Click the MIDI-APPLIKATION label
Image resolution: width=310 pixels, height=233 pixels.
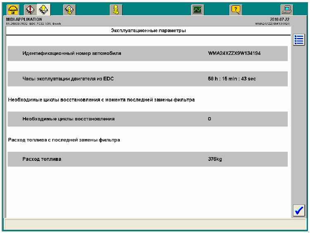24,19
